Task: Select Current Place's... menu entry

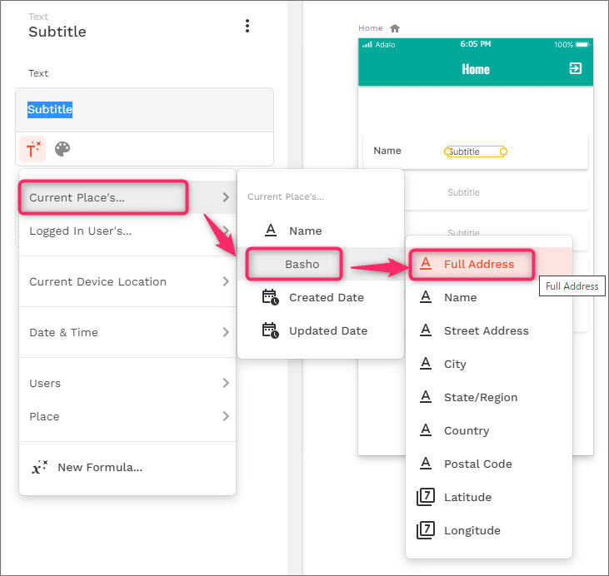Action: pos(127,197)
